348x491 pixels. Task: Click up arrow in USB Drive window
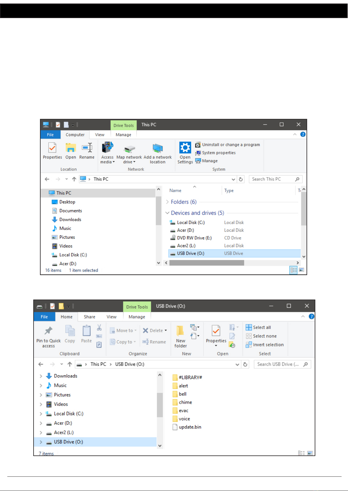click(x=70, y=364)
